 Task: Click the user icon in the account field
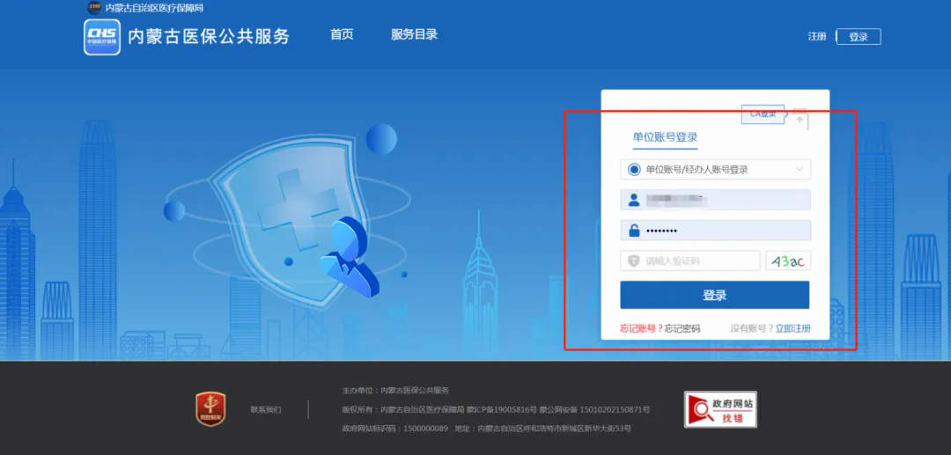point(634,200)
